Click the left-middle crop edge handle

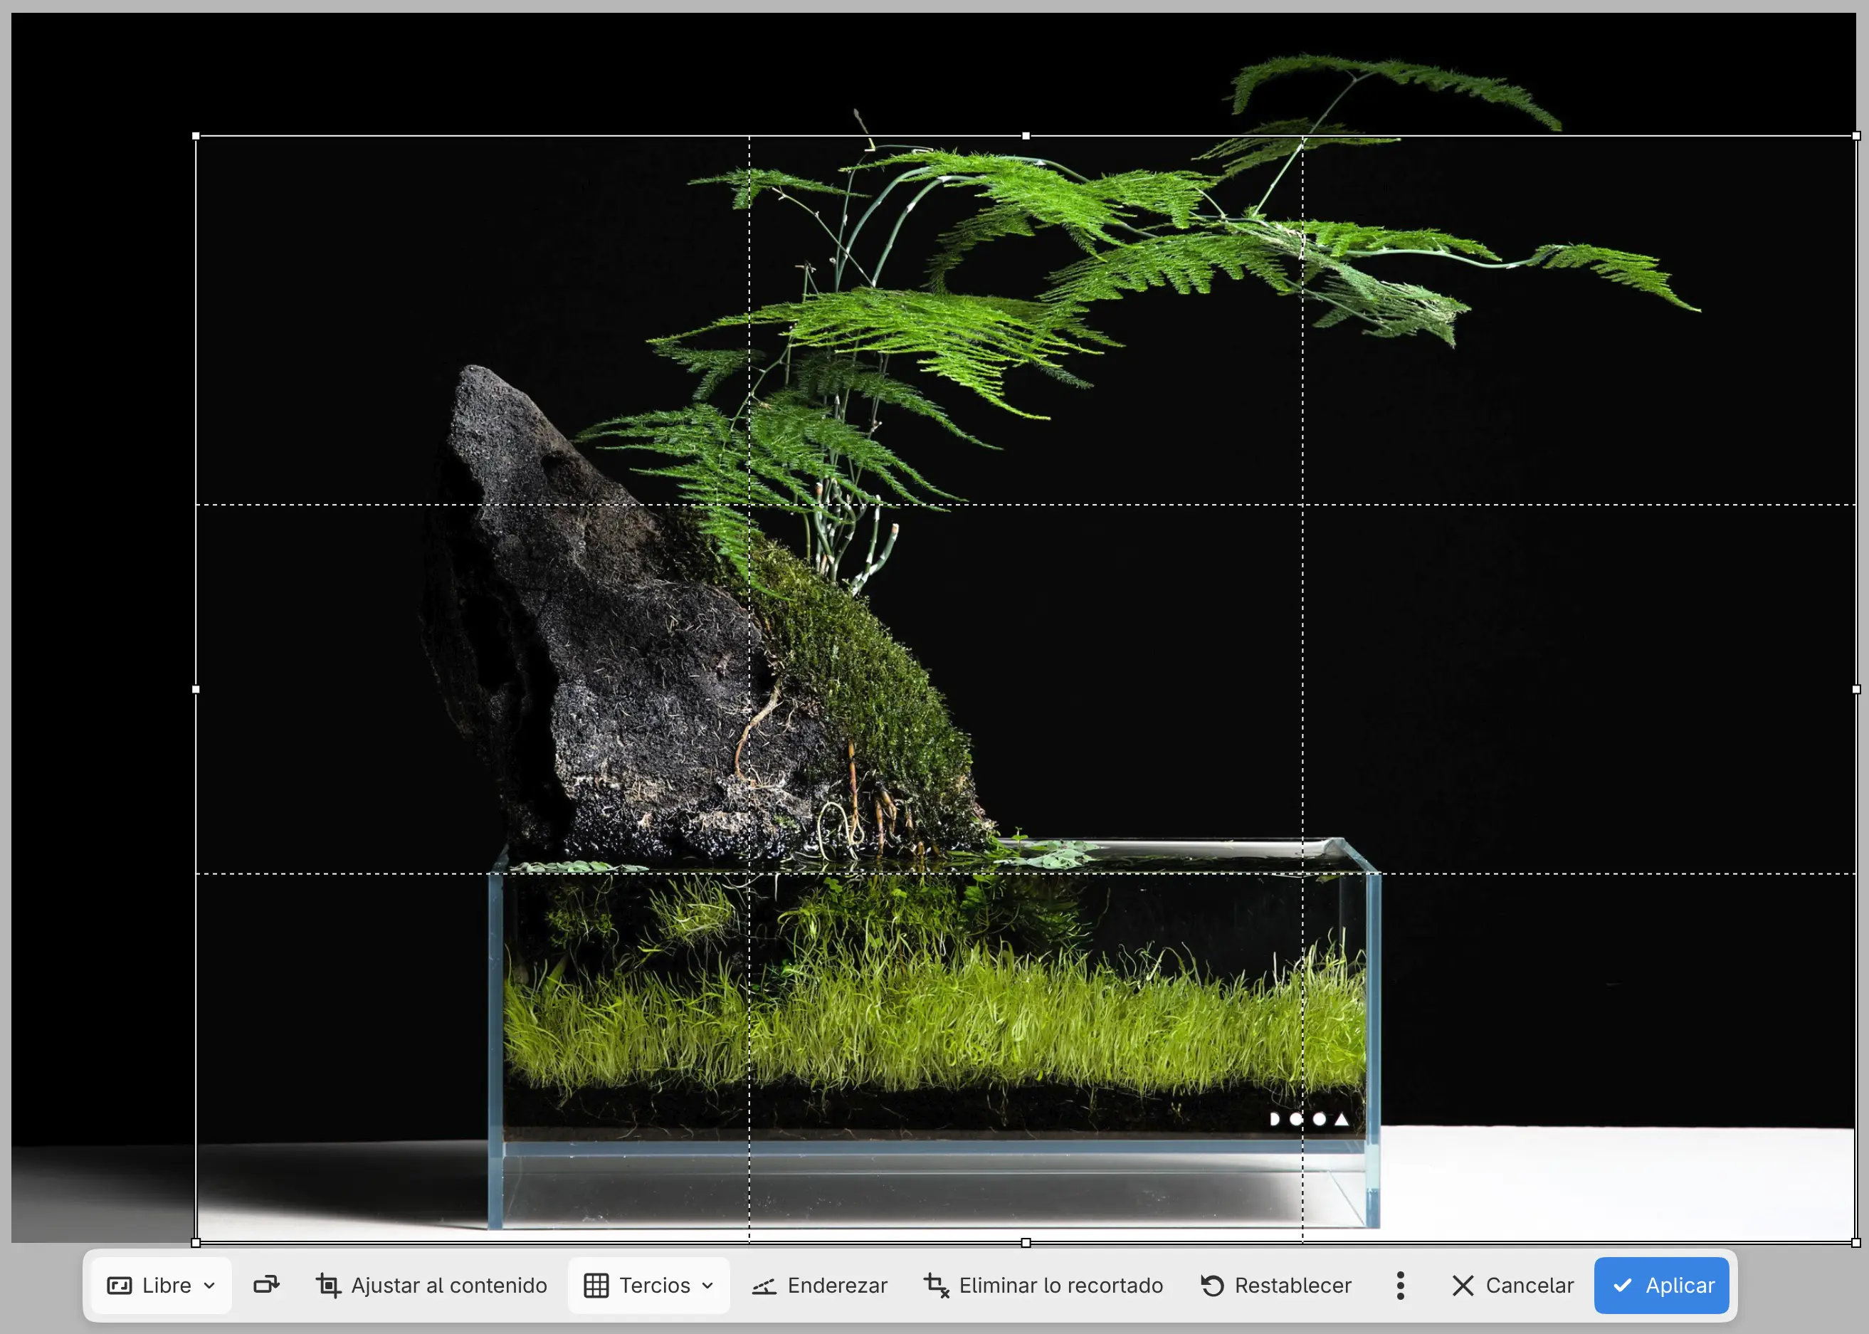pyautogui.click(x=196, y=689)
